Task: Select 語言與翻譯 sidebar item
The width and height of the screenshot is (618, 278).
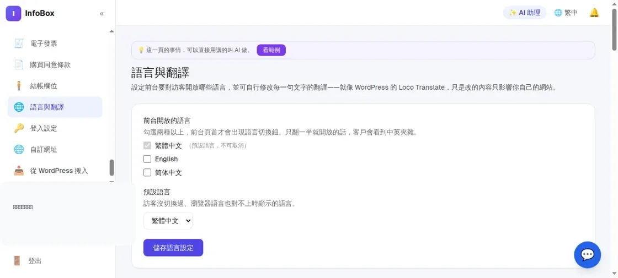Action: [55, 107]
